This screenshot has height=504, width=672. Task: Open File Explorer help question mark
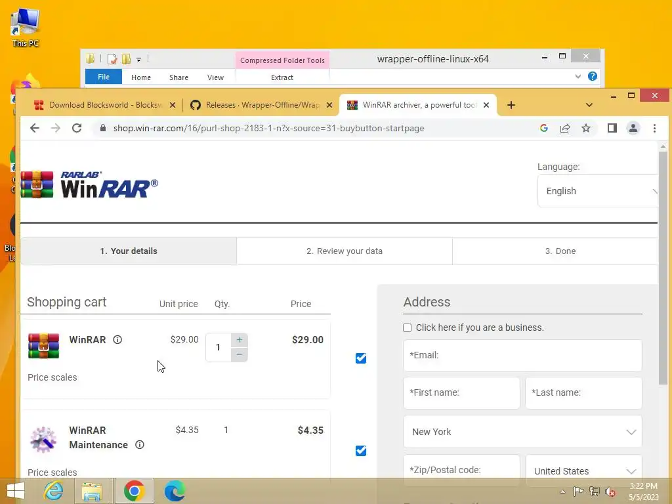pos(593,76)
